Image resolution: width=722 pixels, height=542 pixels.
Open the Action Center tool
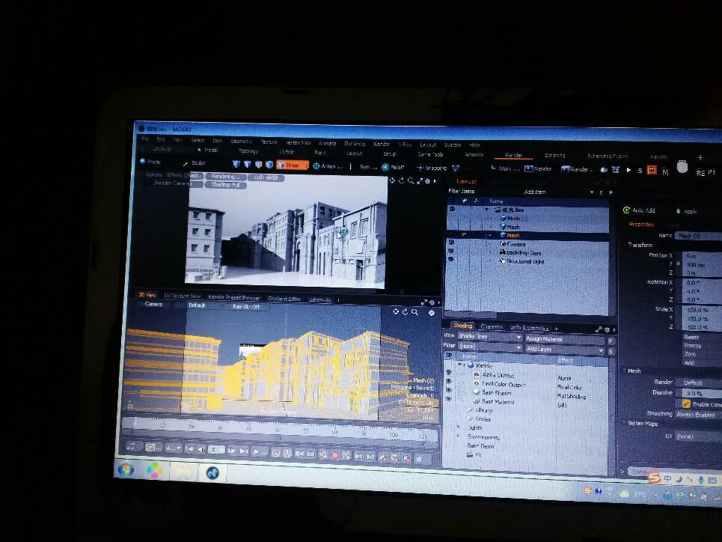pyautogui.click(x=328, y=166)
